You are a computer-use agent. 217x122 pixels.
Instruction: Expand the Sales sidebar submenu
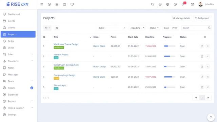[x=32, y=54]
